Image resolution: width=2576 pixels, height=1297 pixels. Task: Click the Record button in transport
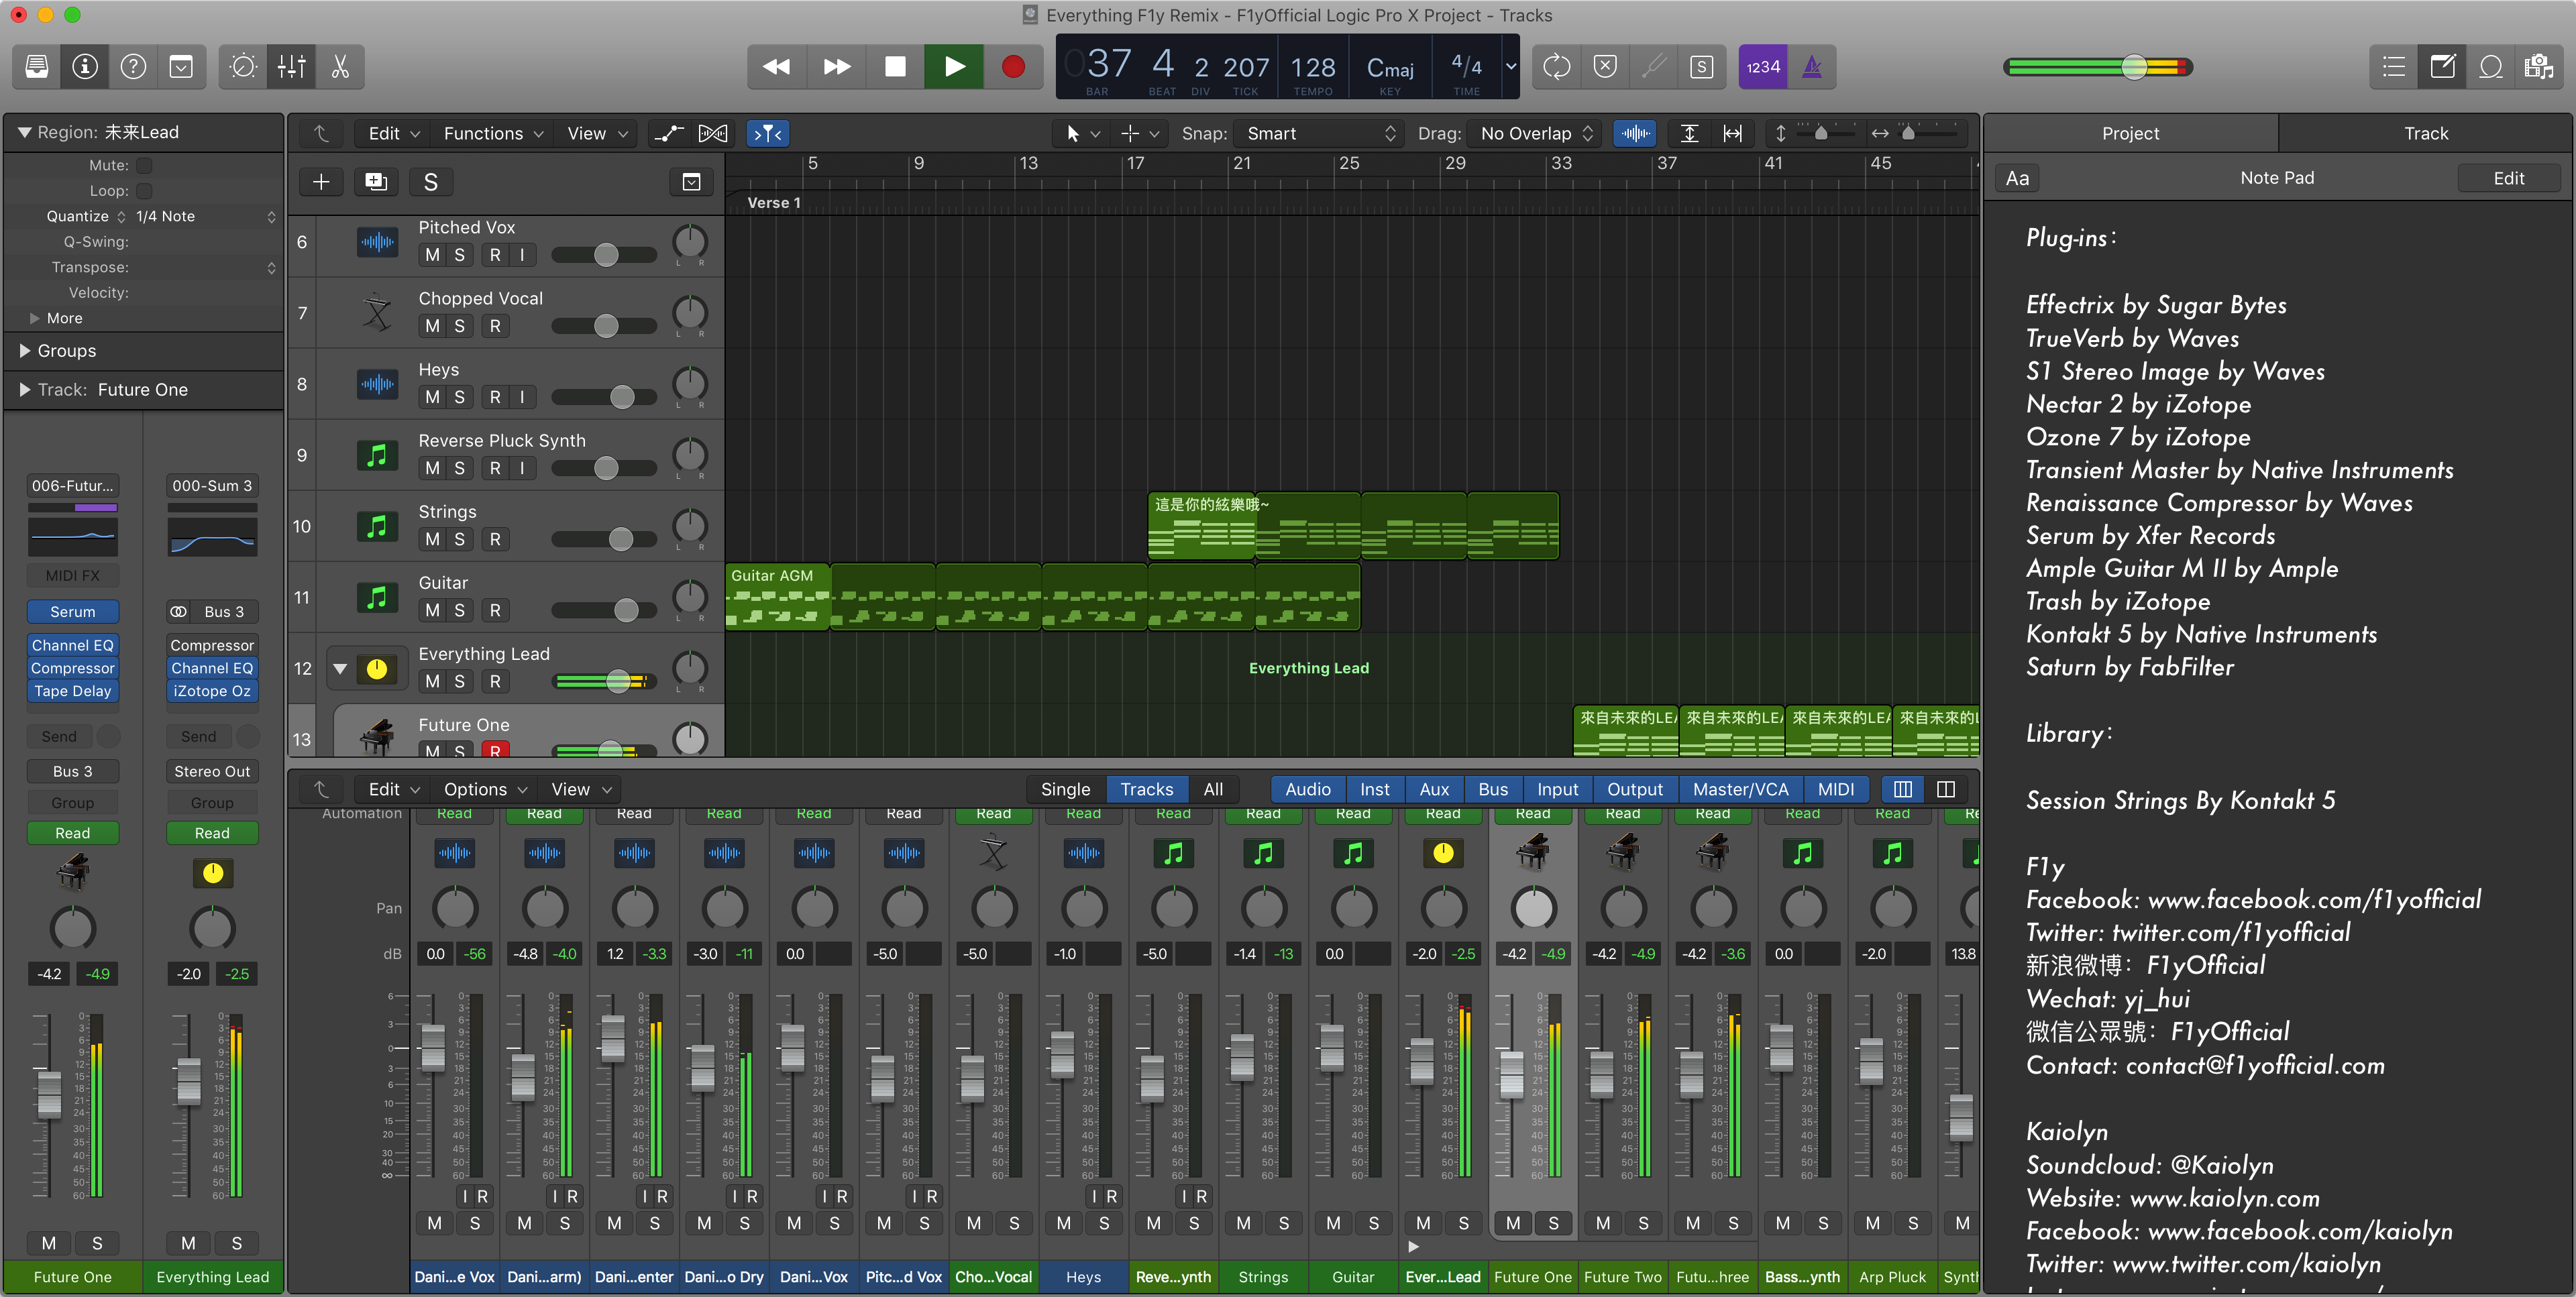tap(1012, 67)
